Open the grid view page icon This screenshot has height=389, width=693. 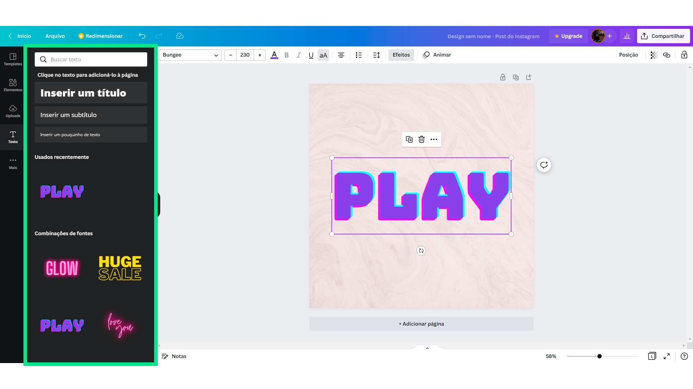(652, 356)
